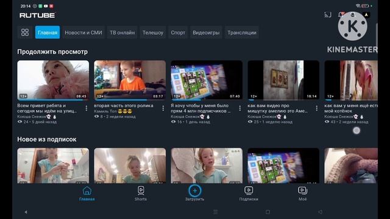Screen dimensions: 390x219
Task: Tap the left arrow in system bar
Action: [x=26, y=212]
